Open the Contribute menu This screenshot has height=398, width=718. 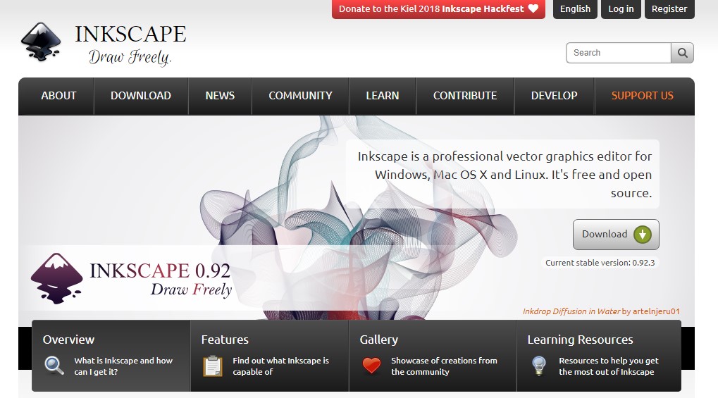point(465,96)
